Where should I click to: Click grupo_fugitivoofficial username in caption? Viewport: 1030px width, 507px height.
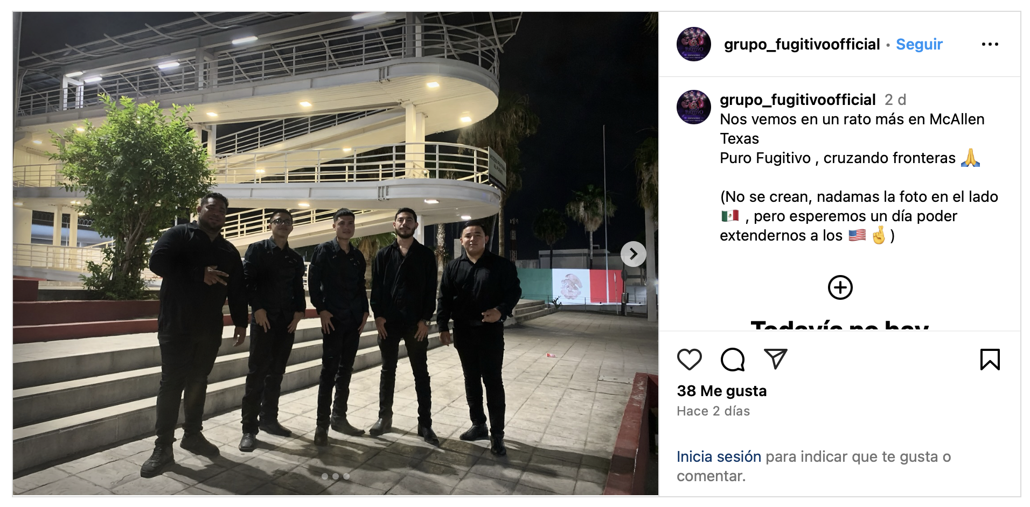(797, 100)
